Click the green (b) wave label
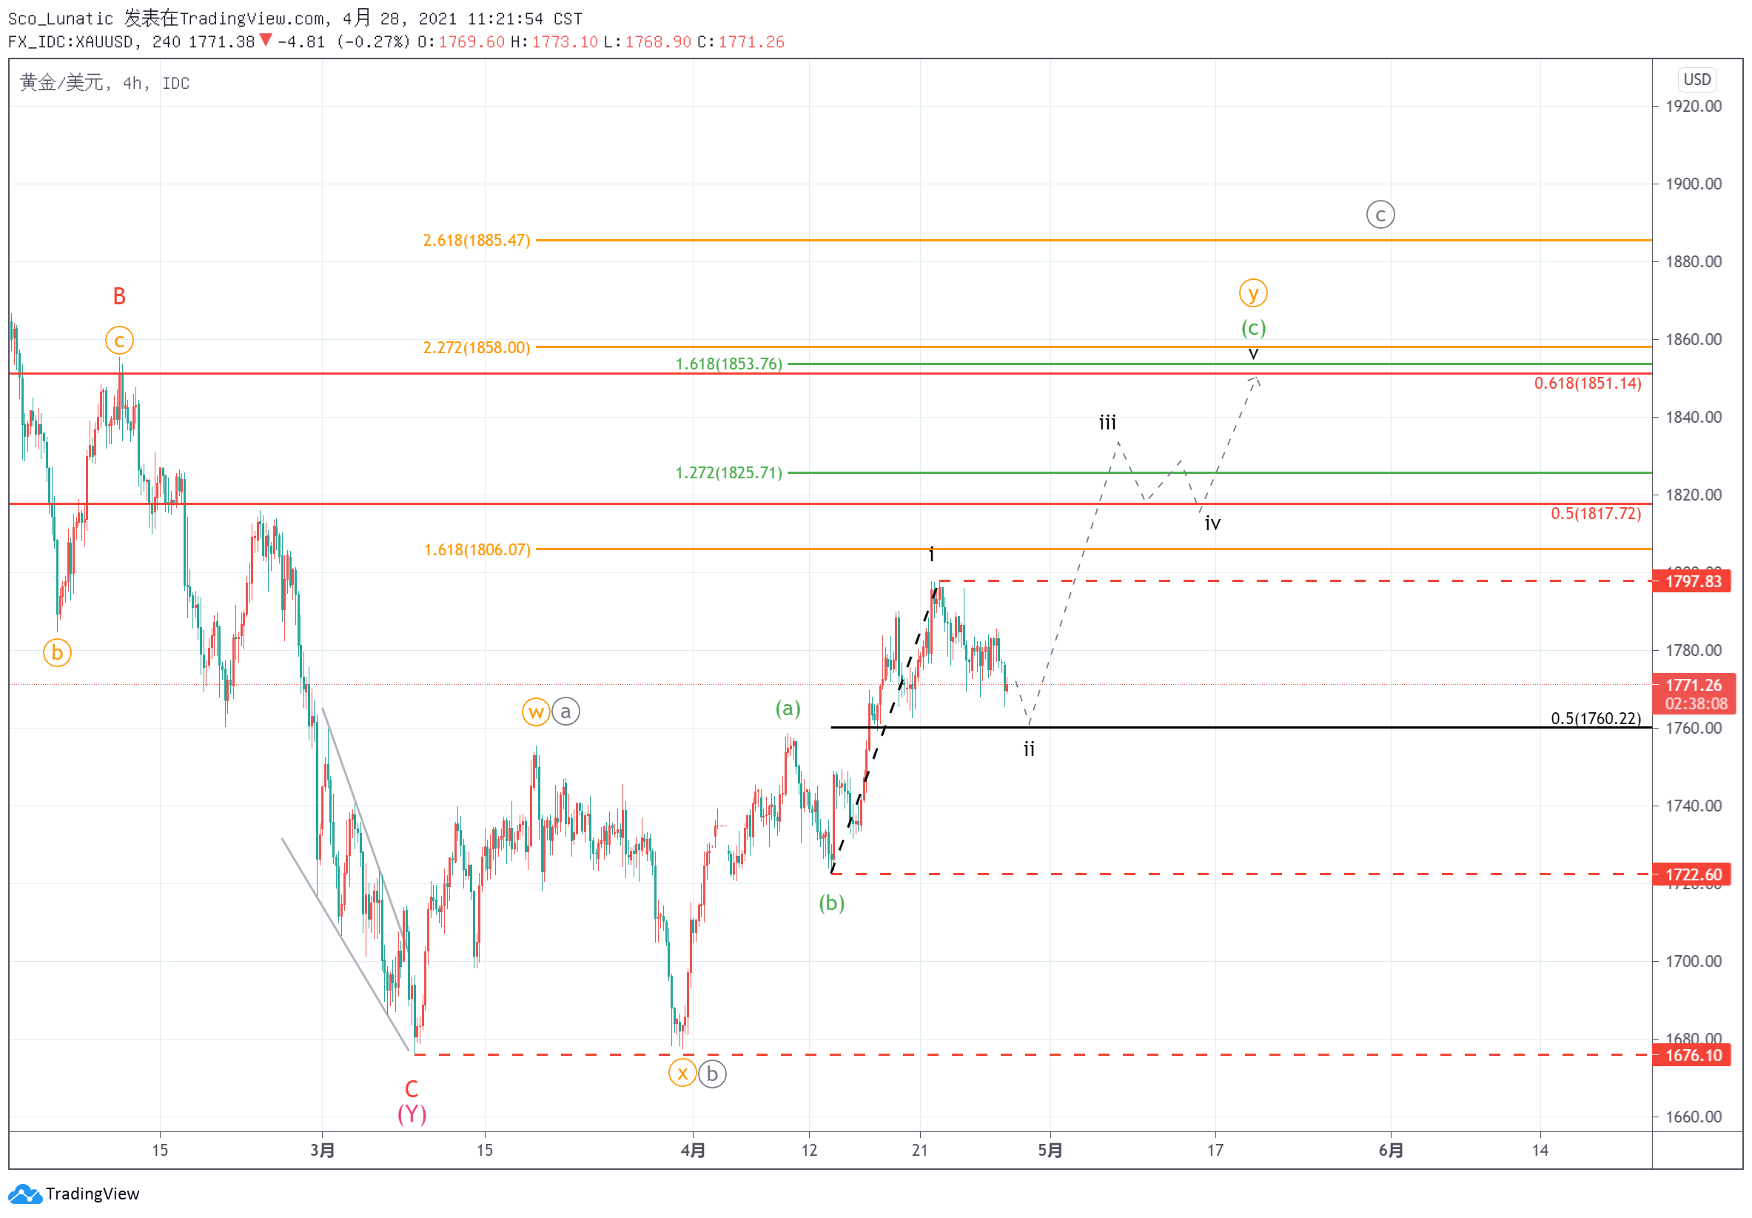The width and height of the screenshot is (1752, 1218). 831,903
